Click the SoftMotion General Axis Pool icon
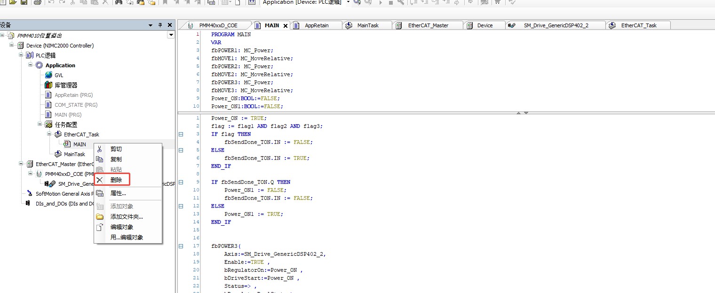 point(30,194)
